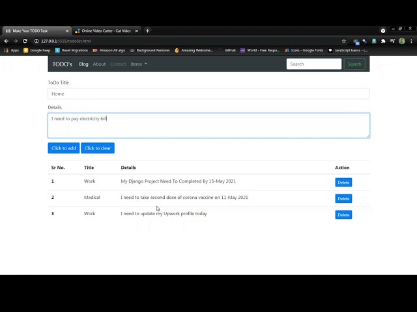Click the Medical title cell
This screenshot has height=312, width=417.
[x=92, y=198]
